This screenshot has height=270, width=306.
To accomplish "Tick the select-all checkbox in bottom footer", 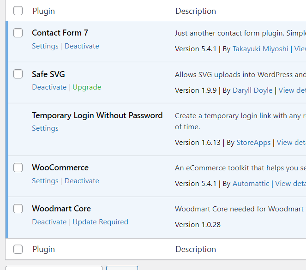I will tap(18, 249).
